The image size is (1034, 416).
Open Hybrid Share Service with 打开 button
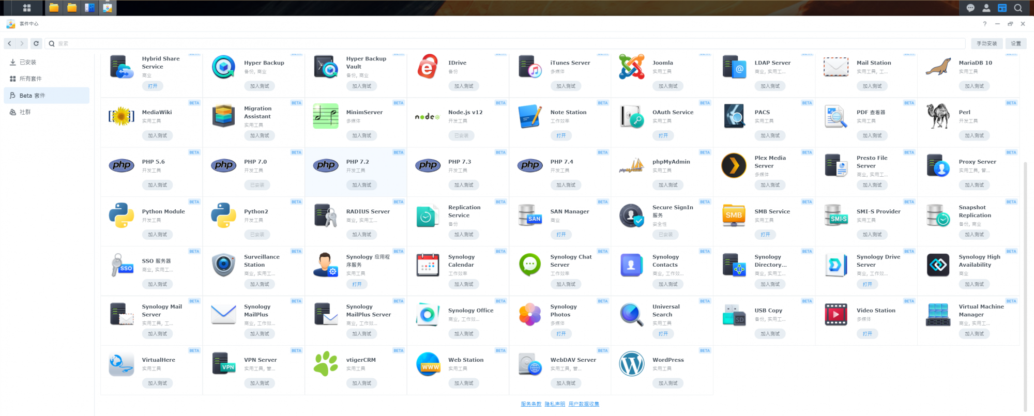point(153,86)
